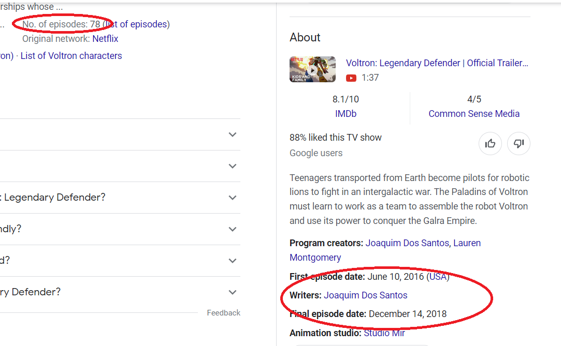Click Joaquim Dos Santos under Writers

point(366,295)
